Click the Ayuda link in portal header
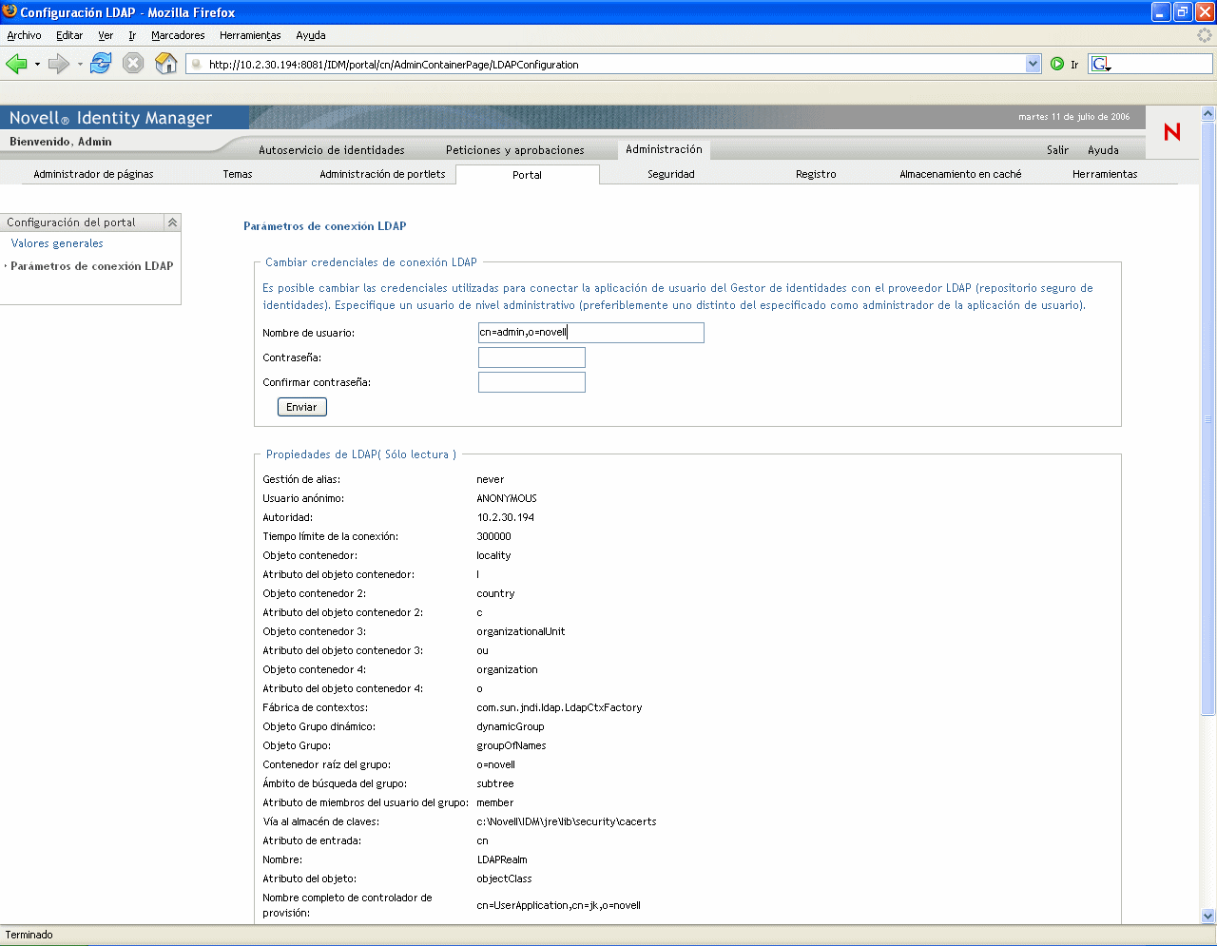 tap(1103, 150)
